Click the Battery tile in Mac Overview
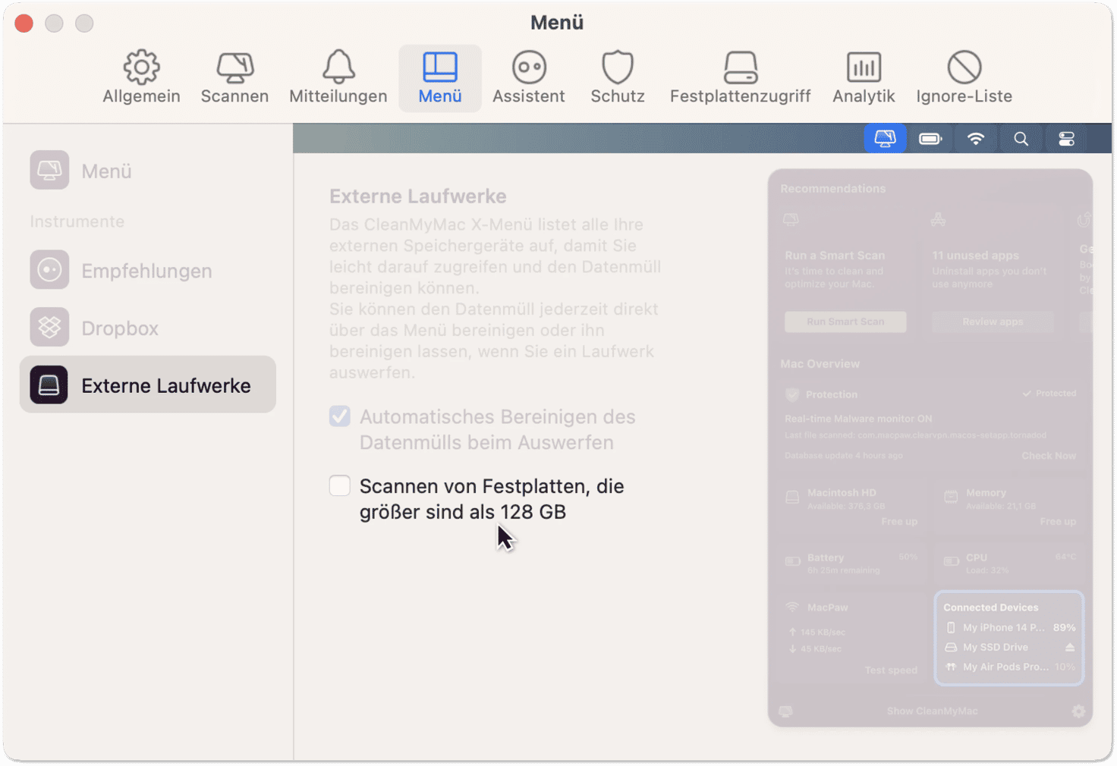1117x766 pixels. coord(853,564)
